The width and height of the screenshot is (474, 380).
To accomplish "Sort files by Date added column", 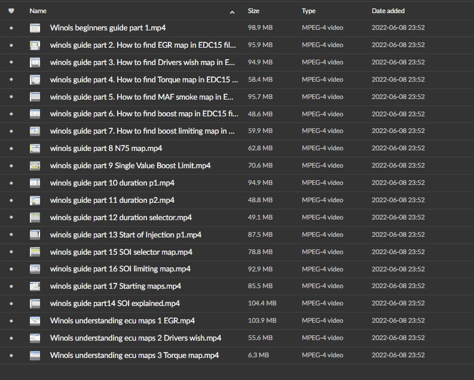I will (x=388, y=11).
